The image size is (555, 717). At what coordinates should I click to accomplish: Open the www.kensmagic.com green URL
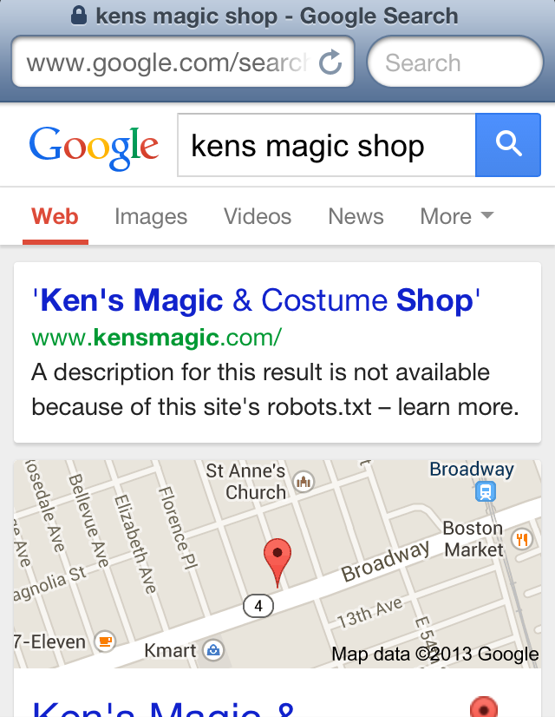[x=157, y=338]
